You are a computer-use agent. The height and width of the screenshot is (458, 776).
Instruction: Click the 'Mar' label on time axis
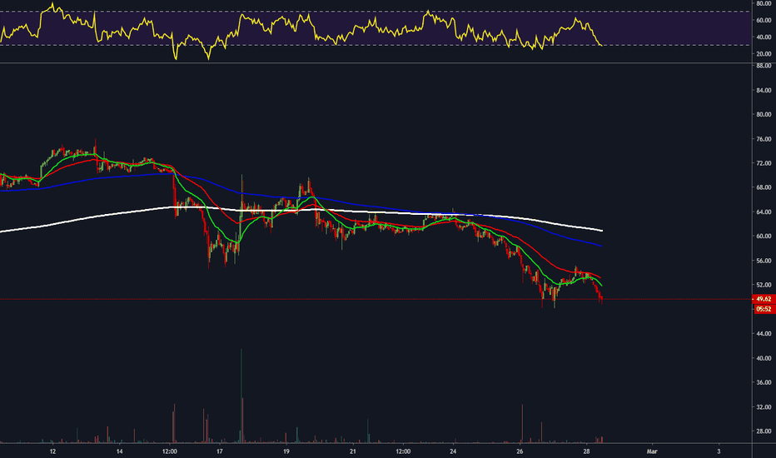click(652, 451)
